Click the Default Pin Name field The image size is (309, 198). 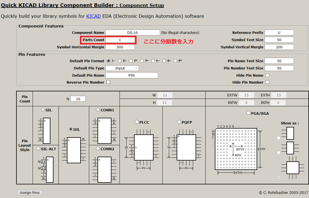132,76
